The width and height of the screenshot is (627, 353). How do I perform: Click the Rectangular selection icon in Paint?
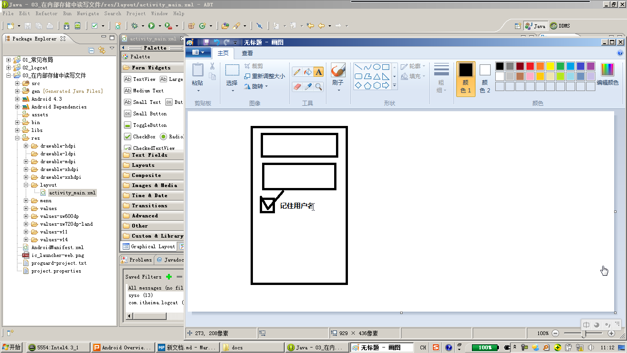tap(232, 70)
